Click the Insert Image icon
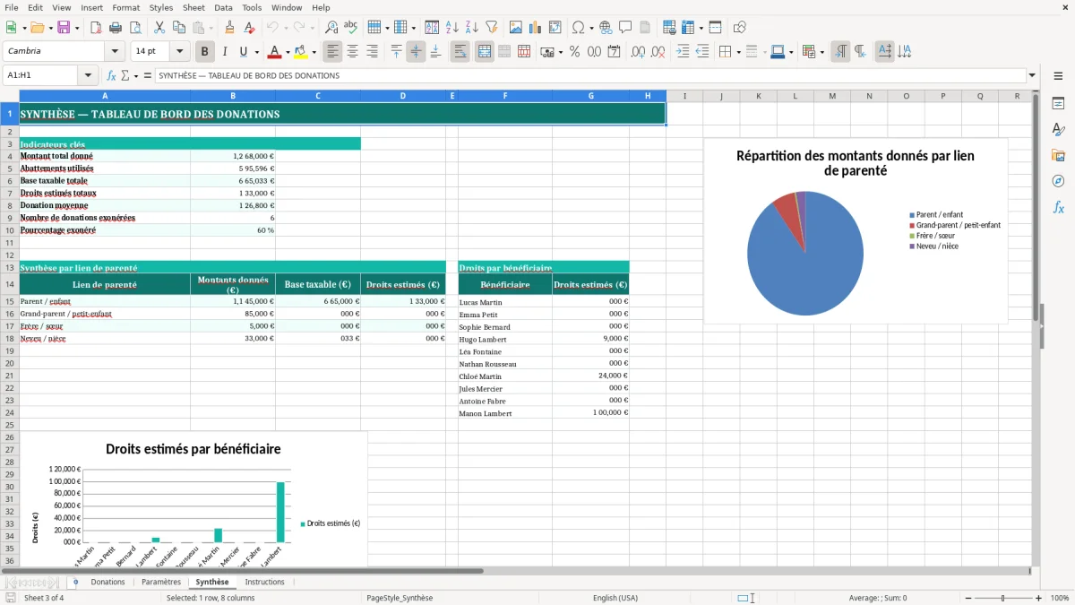1075x605 pixels. coord(516,28)
